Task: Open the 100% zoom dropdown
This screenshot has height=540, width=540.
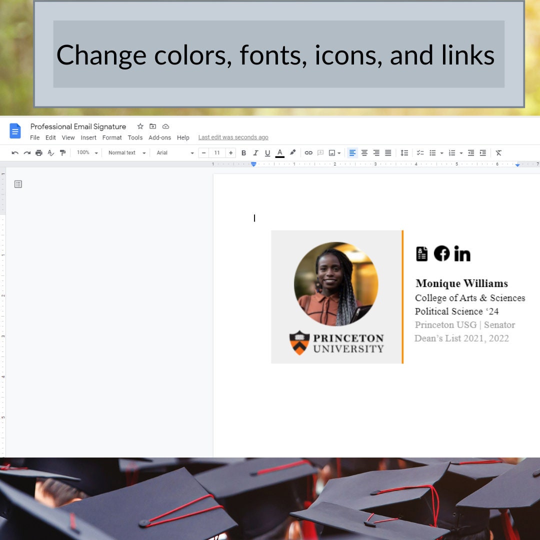Action: coord(87,152)
